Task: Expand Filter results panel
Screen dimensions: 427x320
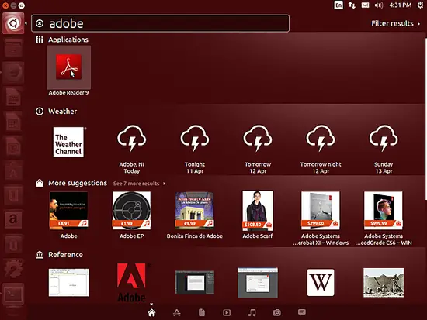Action: (395, 24)
